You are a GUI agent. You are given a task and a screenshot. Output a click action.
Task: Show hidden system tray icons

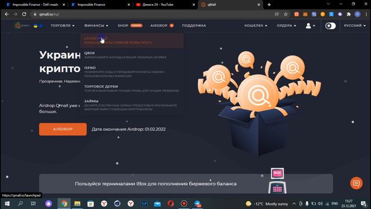(294, 204)
